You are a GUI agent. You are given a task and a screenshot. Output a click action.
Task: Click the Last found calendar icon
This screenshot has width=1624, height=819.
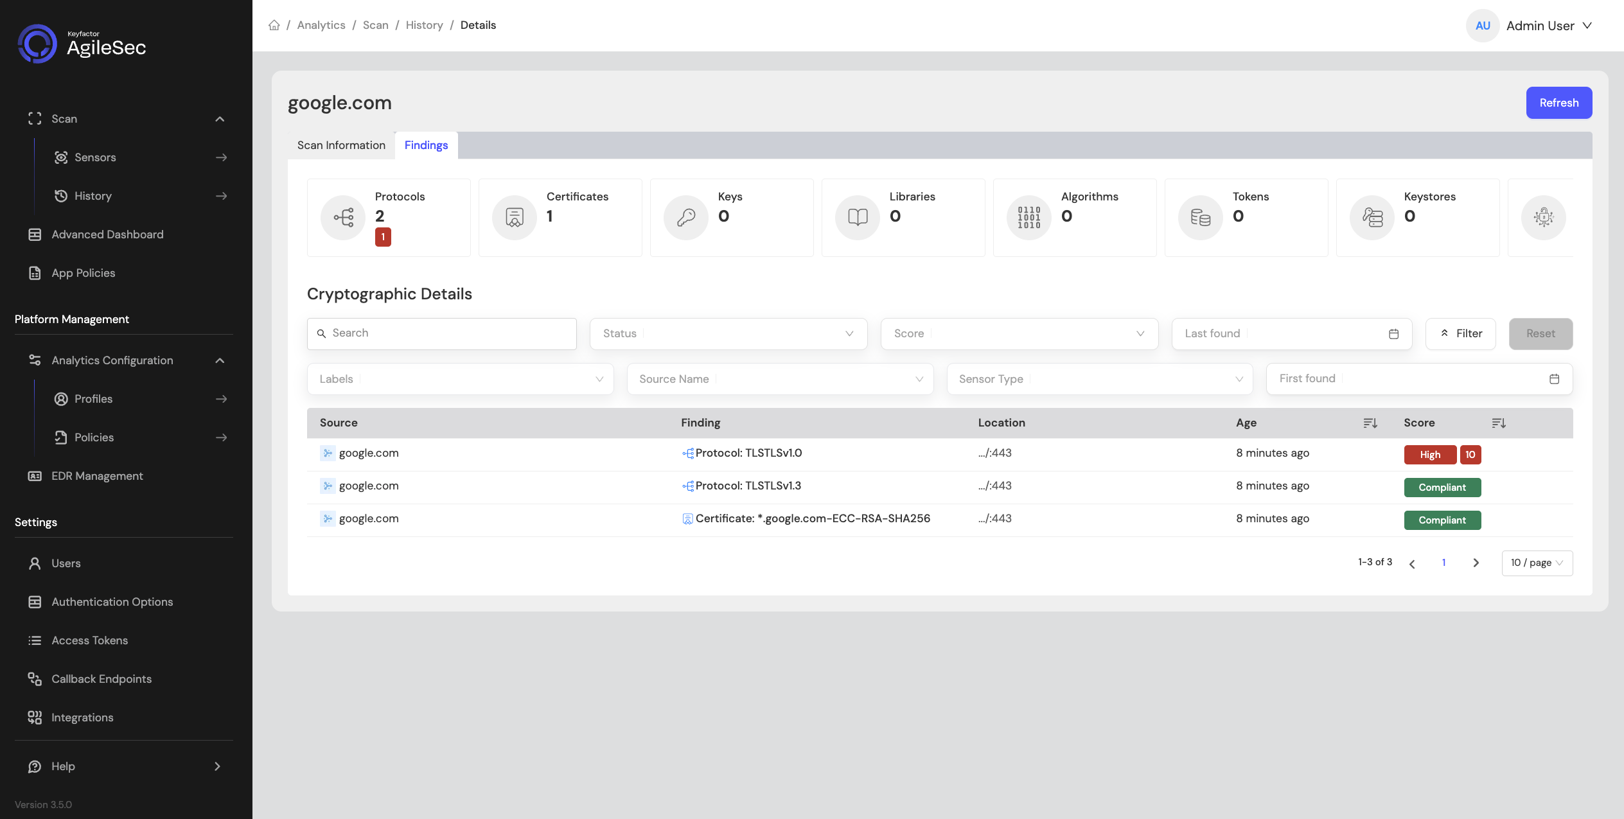pyautogui.click(x=1393, y=334)
